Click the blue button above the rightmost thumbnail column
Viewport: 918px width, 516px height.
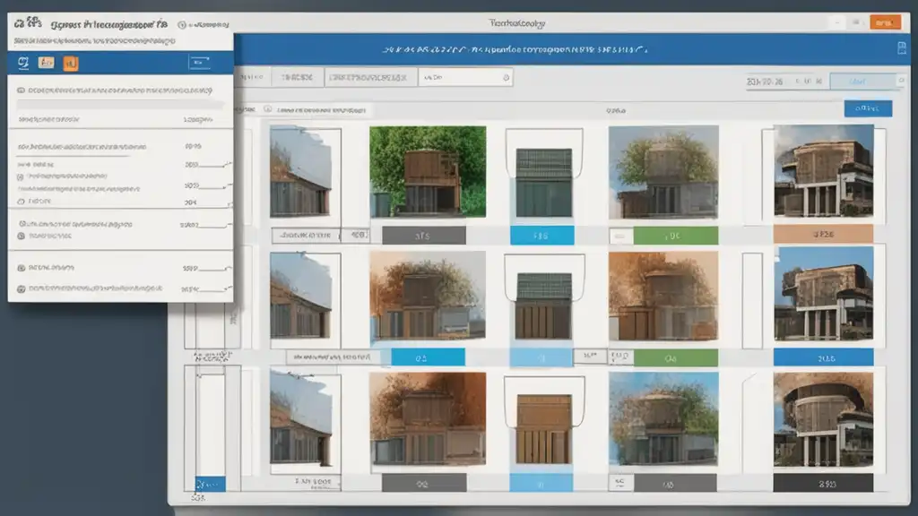point(868,108)
